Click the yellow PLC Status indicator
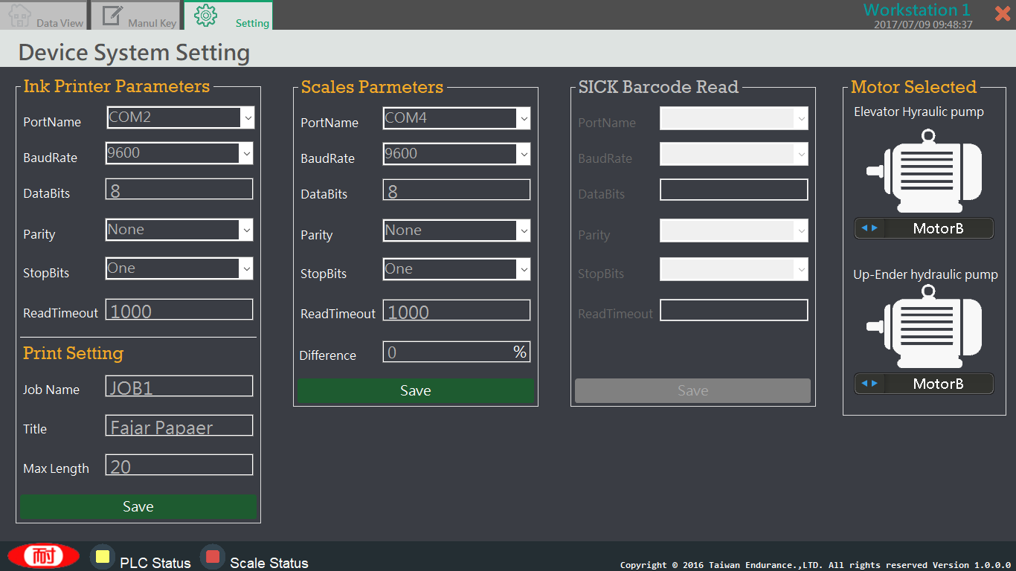This screenshot has height=571, width=1016. (x=103, y=557)
